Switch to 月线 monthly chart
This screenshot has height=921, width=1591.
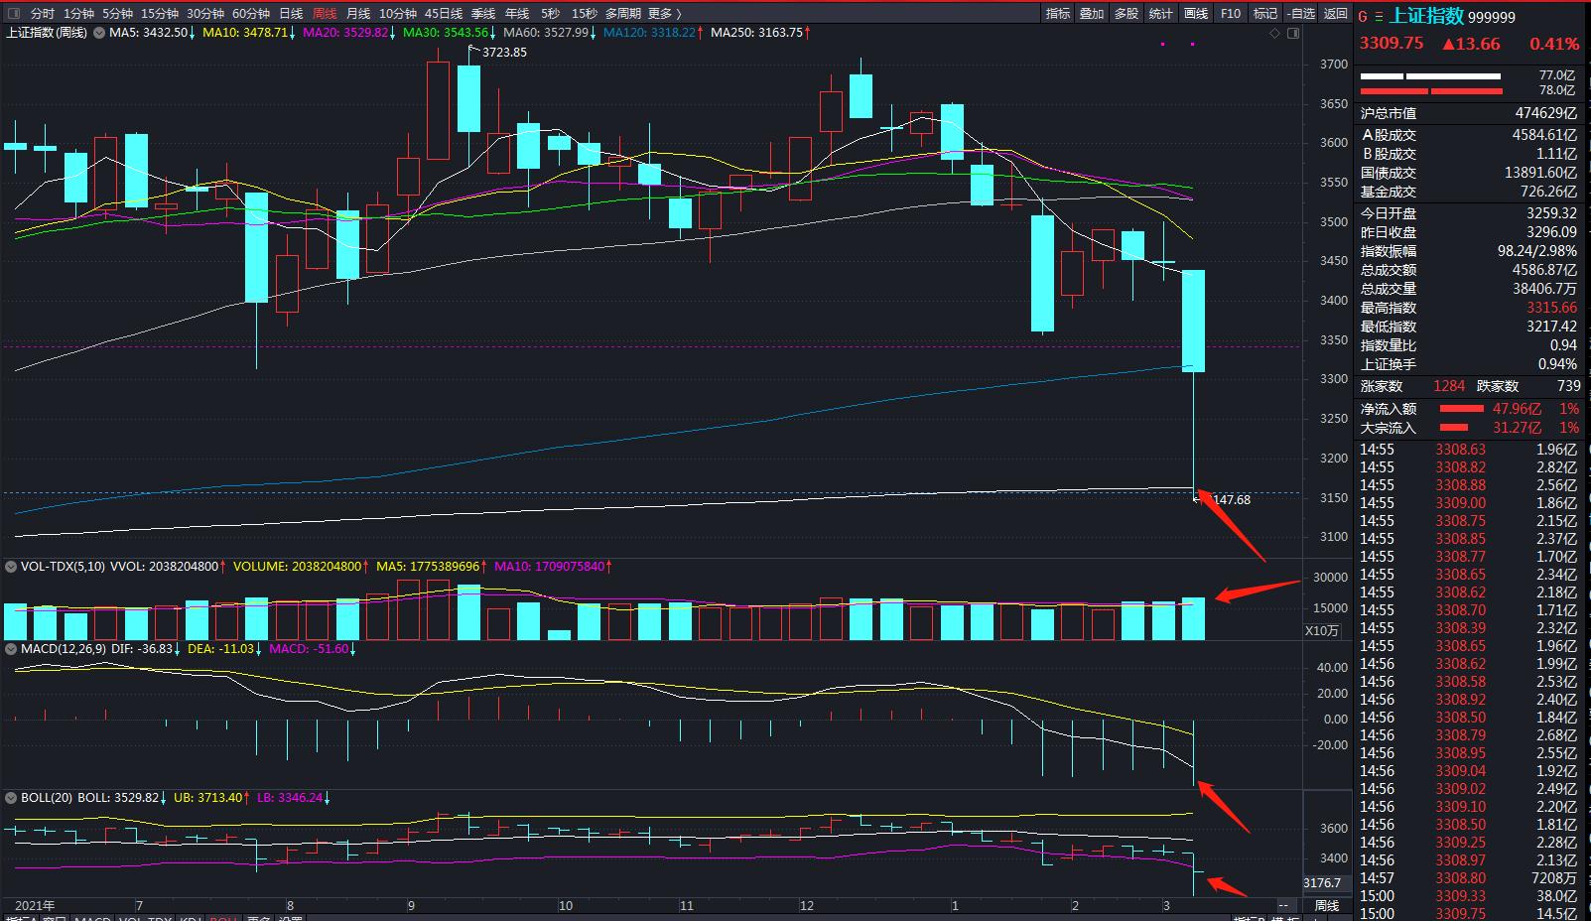[x=358, y=13]
